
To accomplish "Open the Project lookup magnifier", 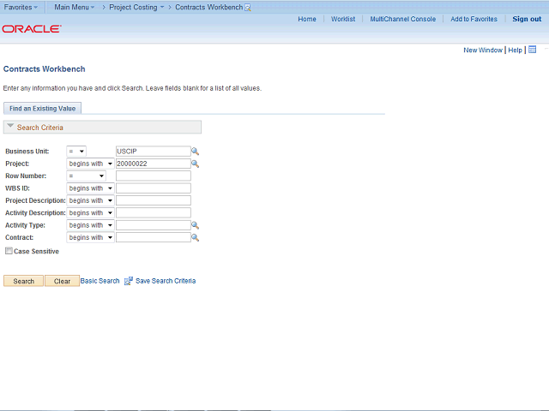I will tap(195, 164).
